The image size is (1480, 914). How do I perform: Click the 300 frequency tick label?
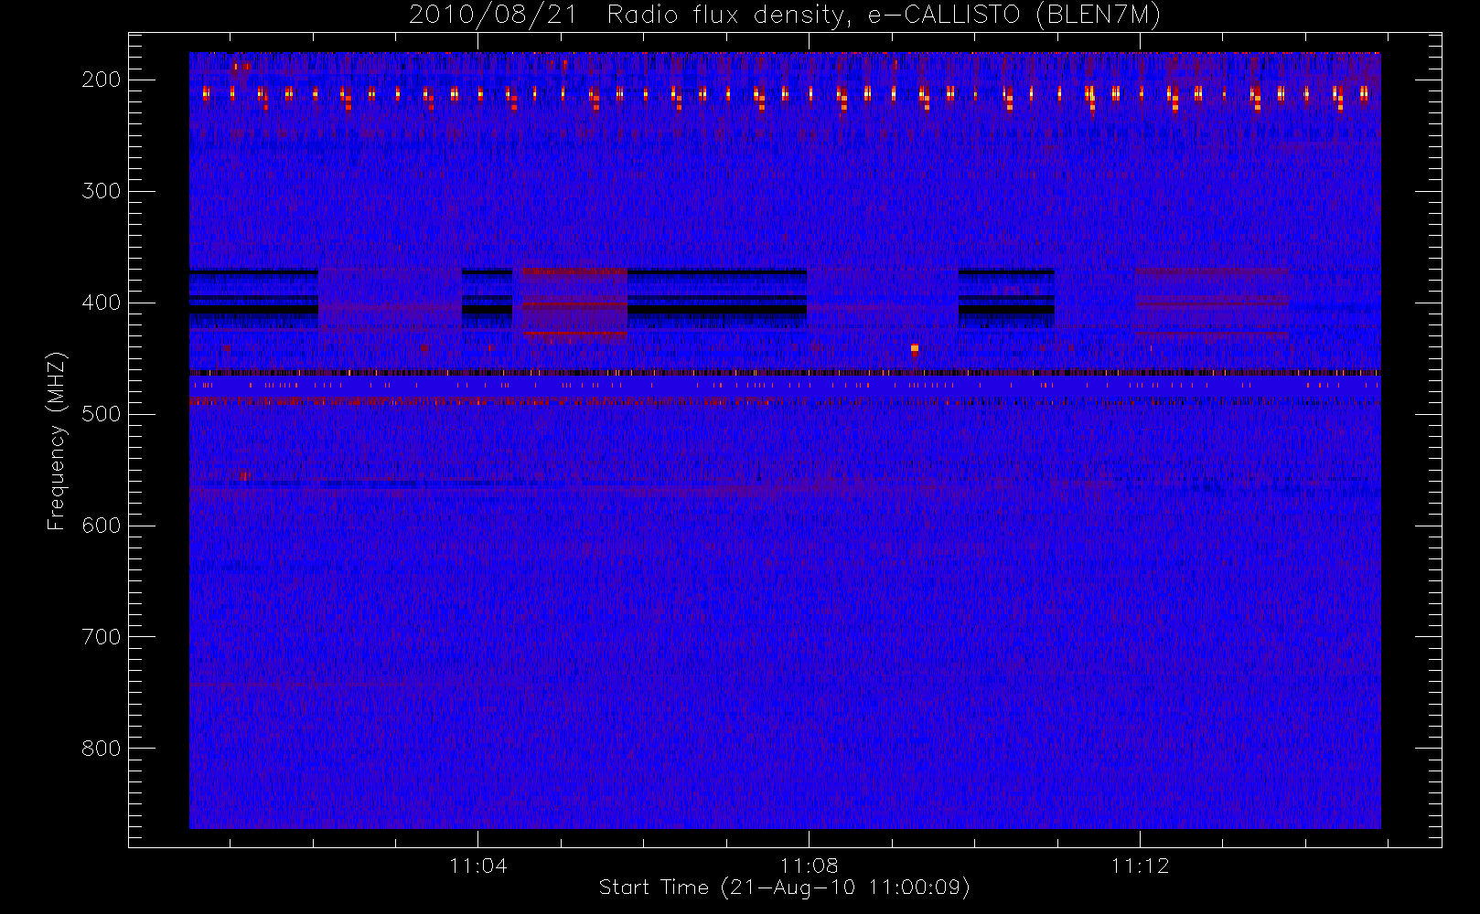pos(102,191)
